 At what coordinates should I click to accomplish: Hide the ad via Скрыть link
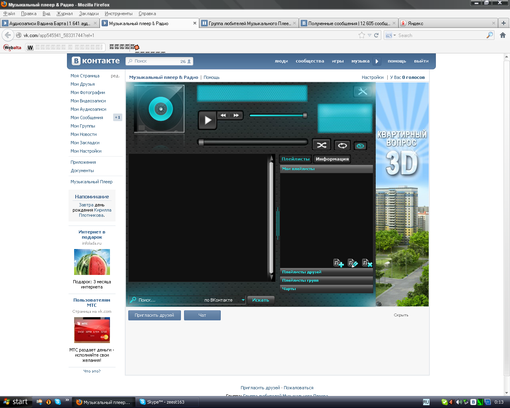point(401,315)
